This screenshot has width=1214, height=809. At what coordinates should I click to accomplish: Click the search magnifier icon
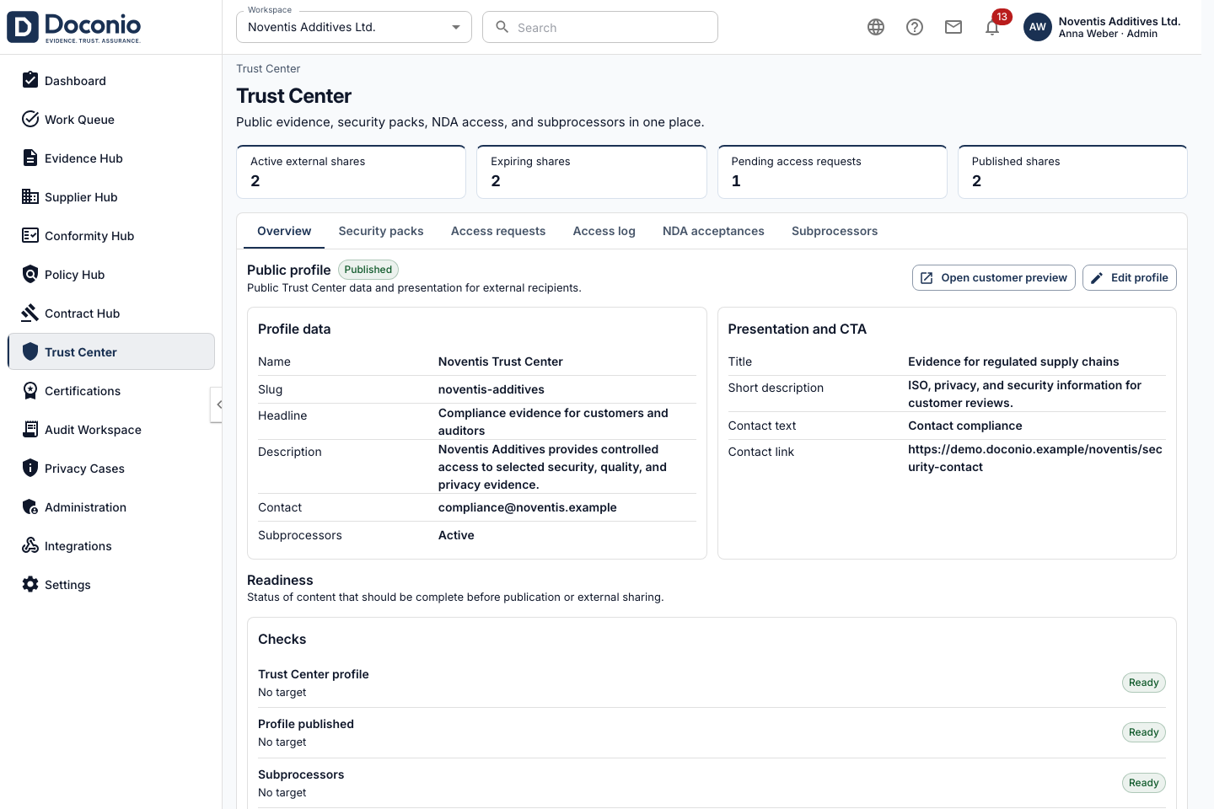(502, 27)
